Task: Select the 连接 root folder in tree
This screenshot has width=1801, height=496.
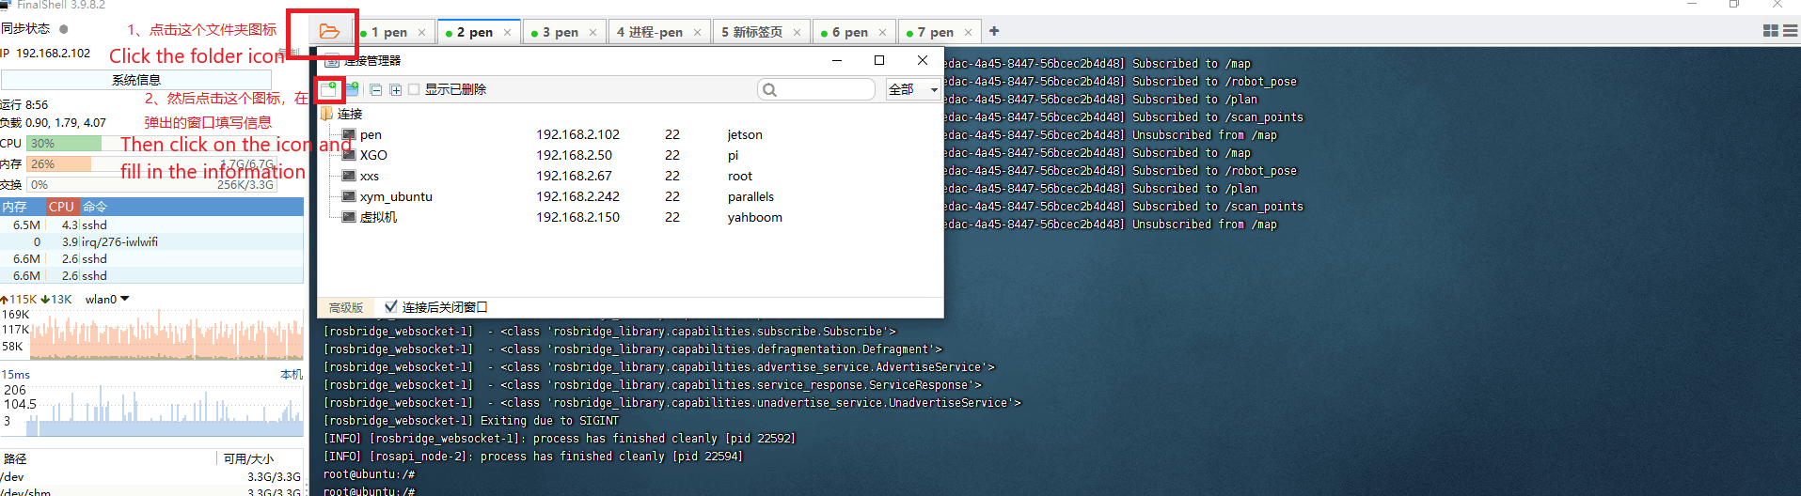Action: click(x=350, y=114)
